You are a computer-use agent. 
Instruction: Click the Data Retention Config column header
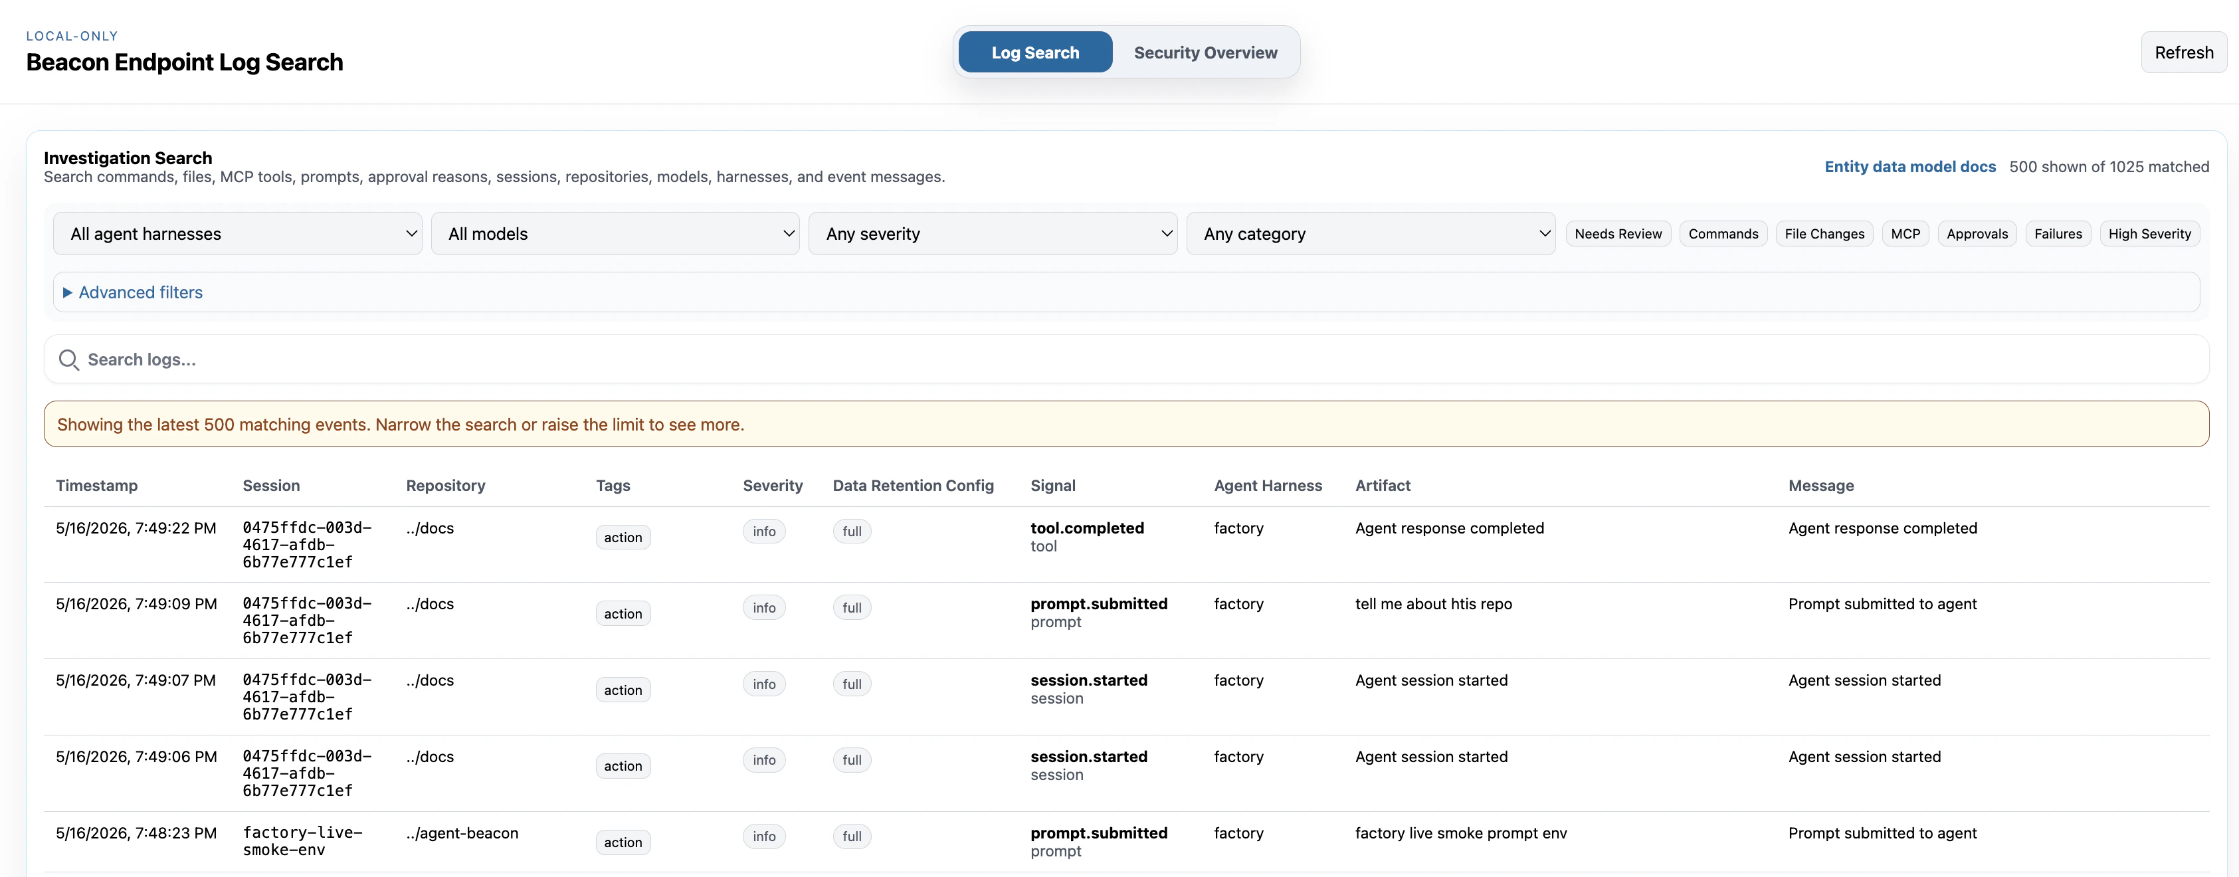point(913,486)
